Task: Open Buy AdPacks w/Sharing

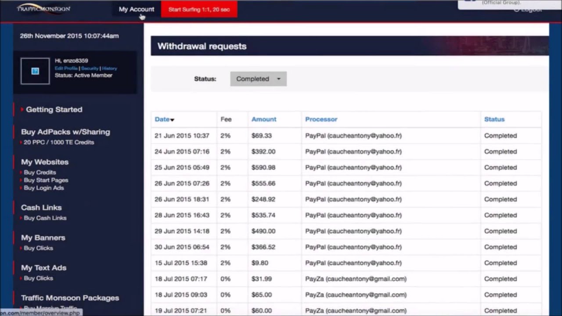Action: coord(65,132)
